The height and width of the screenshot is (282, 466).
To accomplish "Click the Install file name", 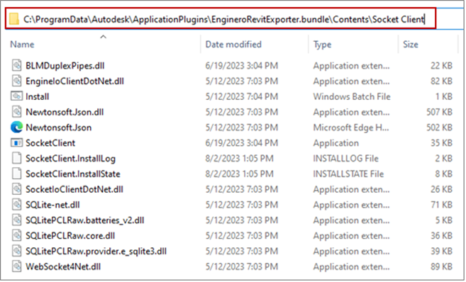I will tap(37, 96).
